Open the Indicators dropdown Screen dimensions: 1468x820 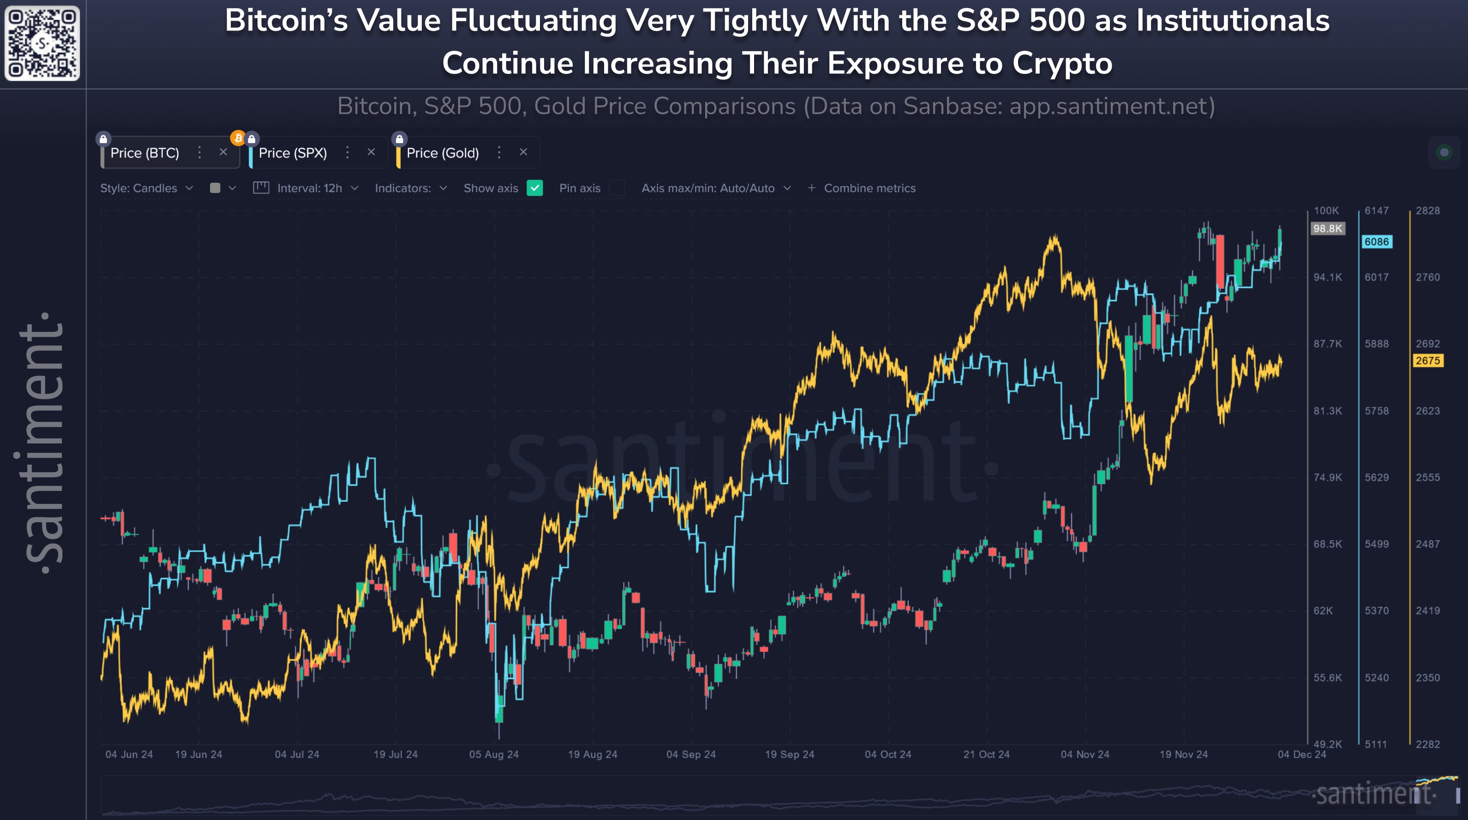pyautogui.click(x=410, y=188)
